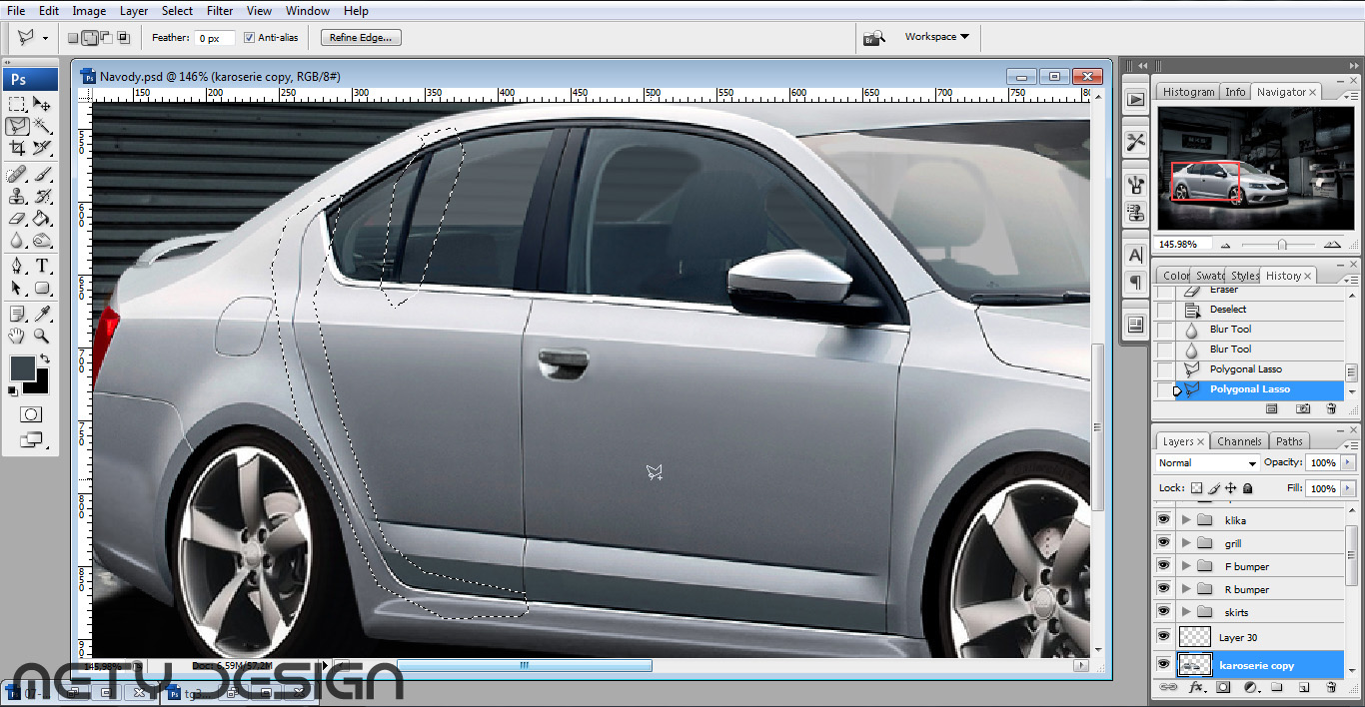Hide the klika layer group
This screenshot has height=707, width=1365.
(x=1163, y=520)
